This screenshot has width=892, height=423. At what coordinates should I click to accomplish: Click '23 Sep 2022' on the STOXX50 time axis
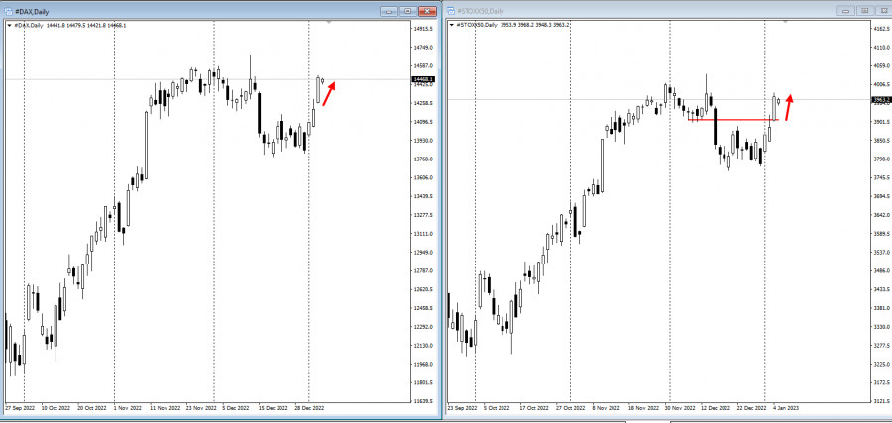463,408
